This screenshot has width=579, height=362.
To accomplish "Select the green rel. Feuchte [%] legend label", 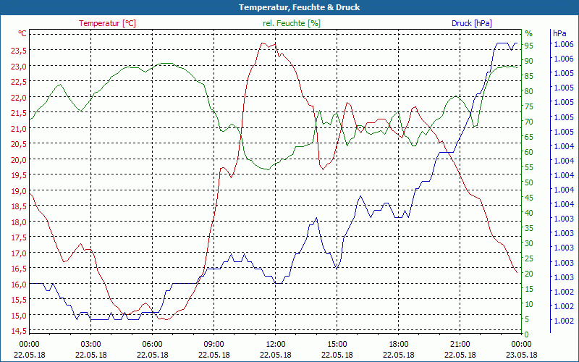I will [291, 23].
